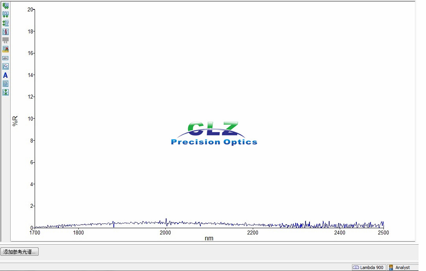This screenshot has width=426, height=271.
Task: Click the vertical expand compress graph icon
Action: 6,92
